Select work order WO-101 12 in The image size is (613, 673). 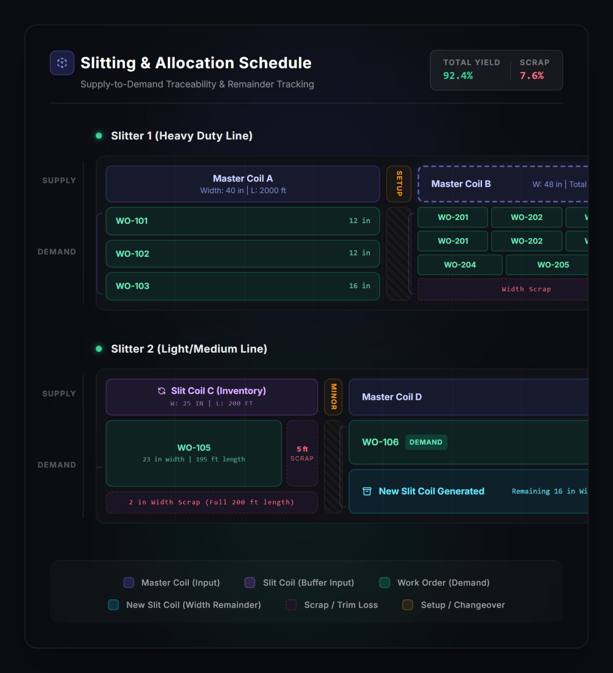(243, 221)
